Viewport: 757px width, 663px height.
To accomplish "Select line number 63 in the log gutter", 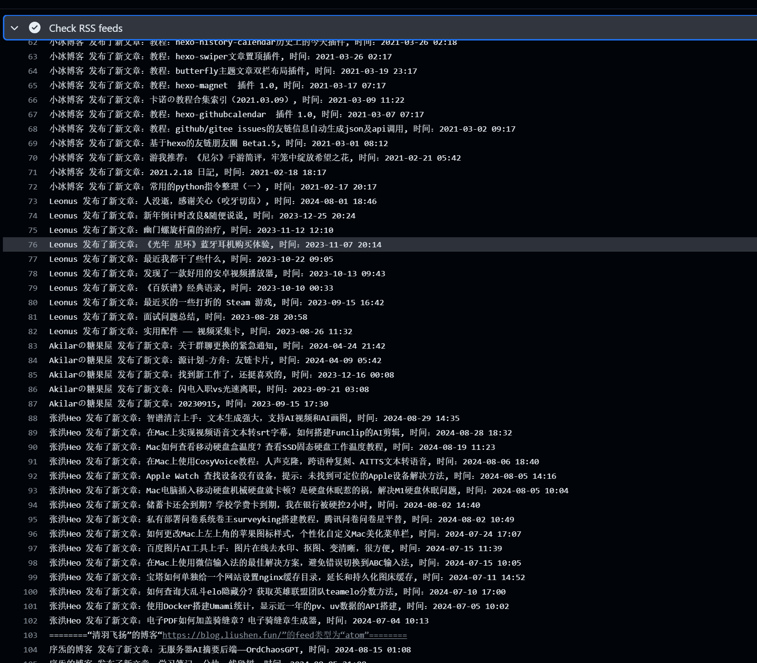I will click(x=33, y=56).
